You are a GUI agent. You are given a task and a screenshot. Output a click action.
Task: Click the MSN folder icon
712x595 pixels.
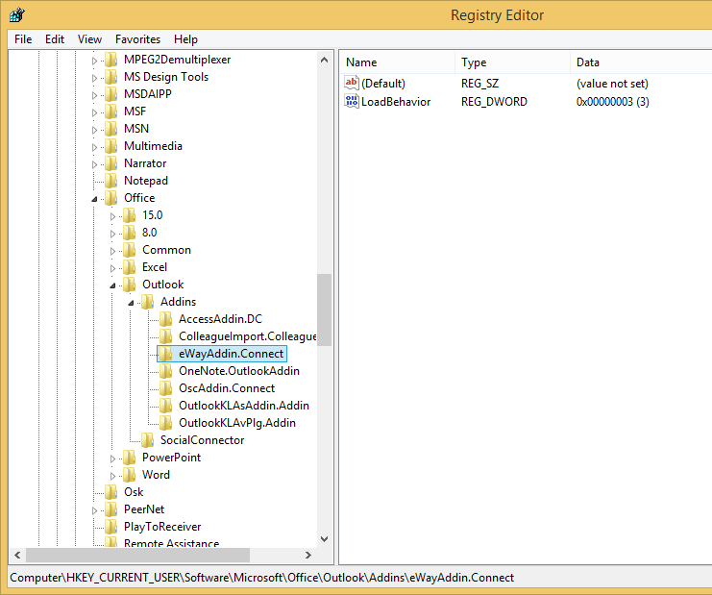pyautogui.click(x=111, y=129)
